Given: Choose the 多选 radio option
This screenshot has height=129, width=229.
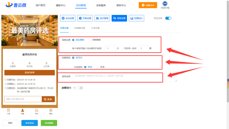Looking at the screenshot, I should tap(98, 67).
